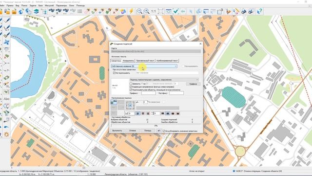Click the zoom in magnifier icon

coord(146,11)
